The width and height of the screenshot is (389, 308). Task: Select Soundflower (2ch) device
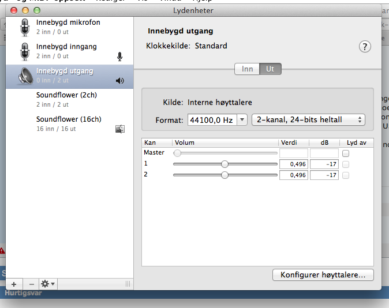(x=69, y=100)
